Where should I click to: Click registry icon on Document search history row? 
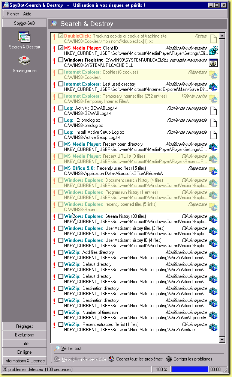[x=213, y=183]
